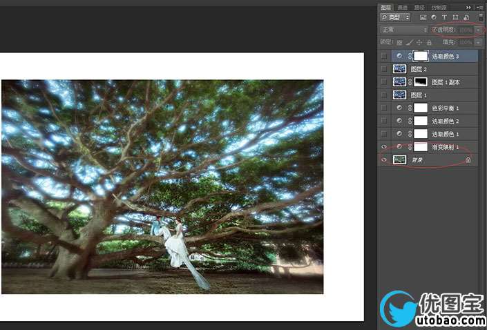Click adjustment icon of 色彩平衡 1 layer
This screenshot has width=487, height=330.
(399, 108)
